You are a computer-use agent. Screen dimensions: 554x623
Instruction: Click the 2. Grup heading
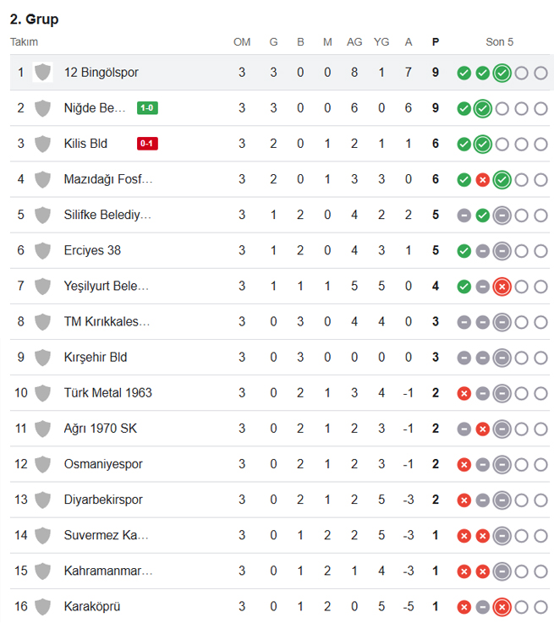(x=34, y=19)
